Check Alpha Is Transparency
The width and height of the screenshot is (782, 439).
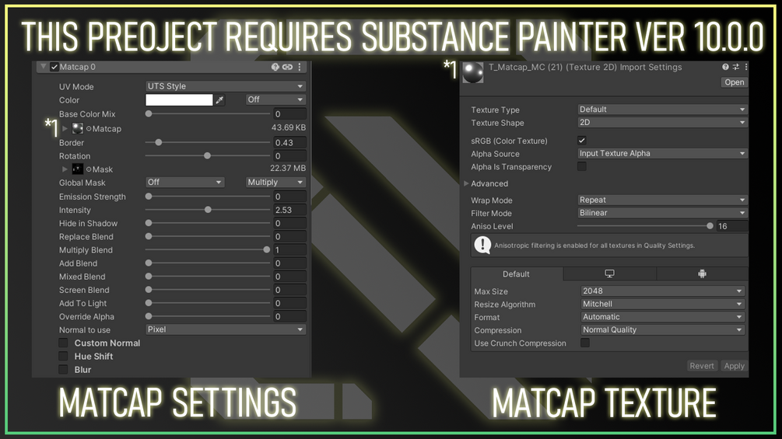pos(581,166)
